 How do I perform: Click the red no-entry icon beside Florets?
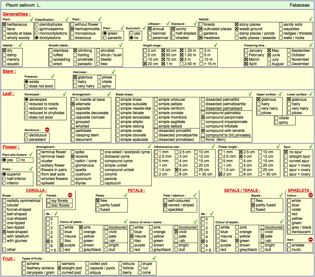click(70, 195)
